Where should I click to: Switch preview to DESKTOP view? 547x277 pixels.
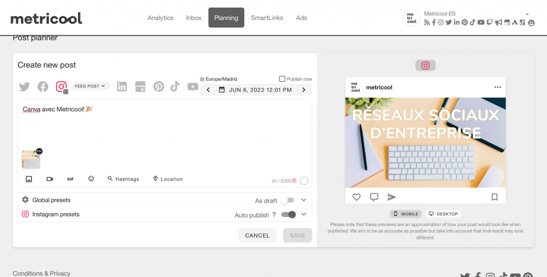pyautogui.click(x=443, y=214)
